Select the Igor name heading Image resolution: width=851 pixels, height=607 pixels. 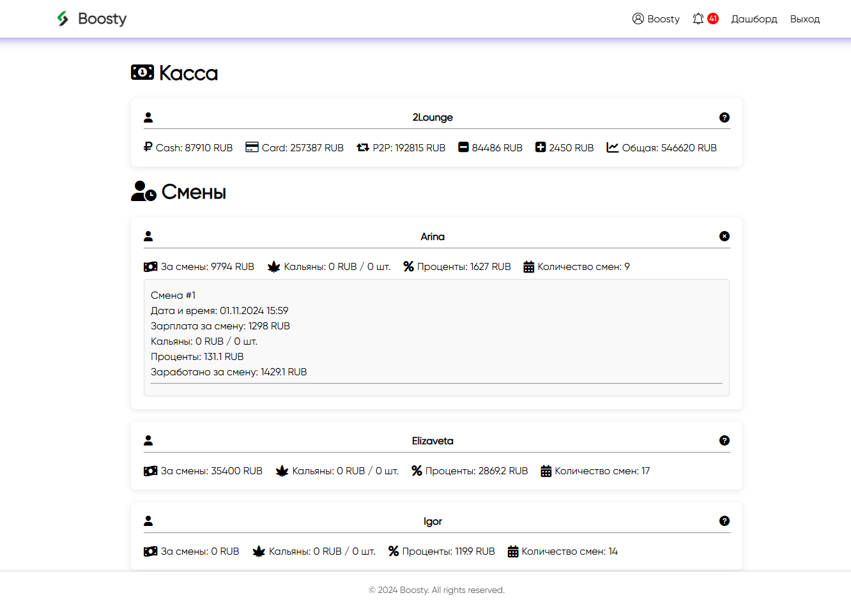tap(433, 521)
